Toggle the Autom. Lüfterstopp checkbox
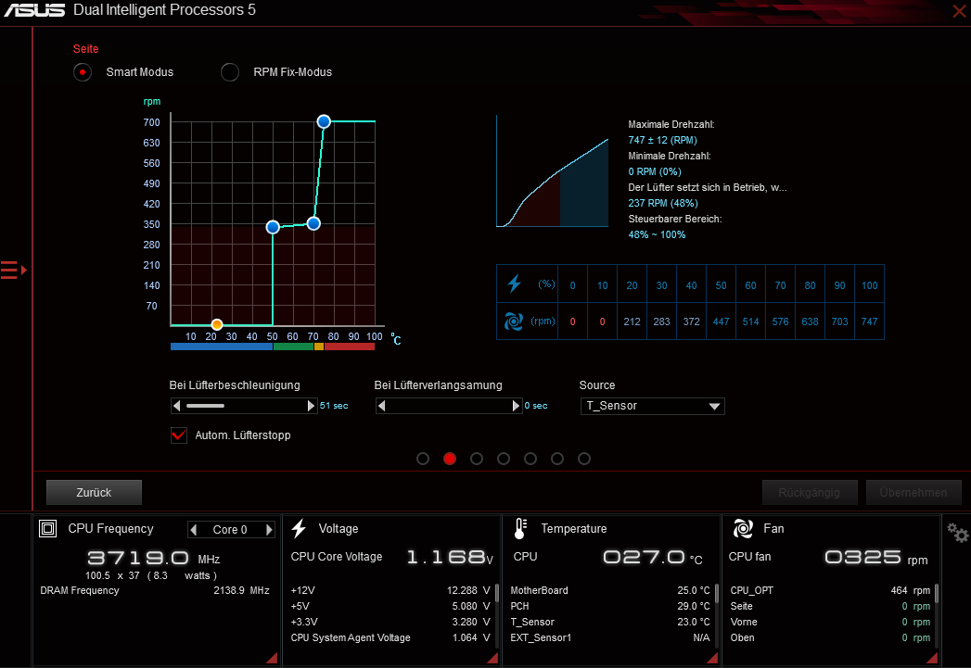This screenshot has height=668, width=971. tap(178, 435)
